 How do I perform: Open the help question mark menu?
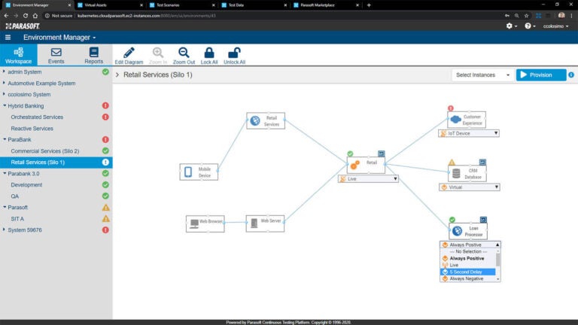click(x=530, y=26)
